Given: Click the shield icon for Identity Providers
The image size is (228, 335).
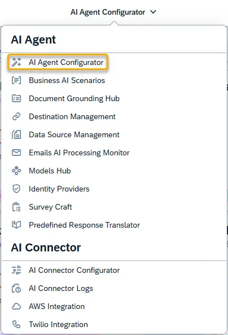Looking at the screenshot, I should [16, 189].
